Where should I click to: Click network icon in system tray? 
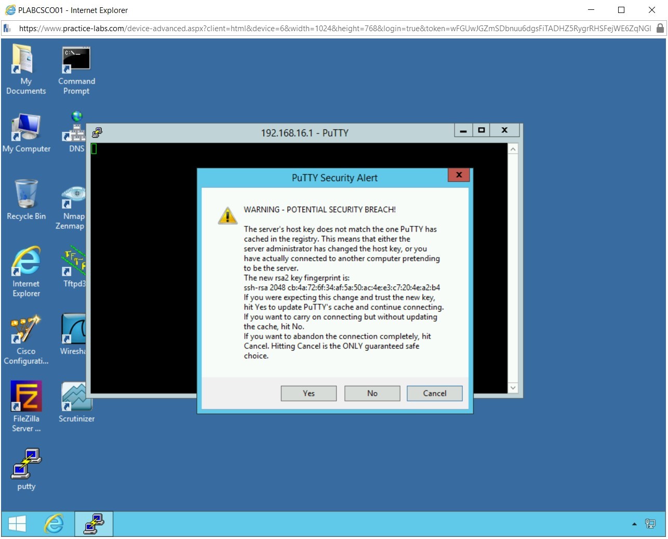(650, 523)
